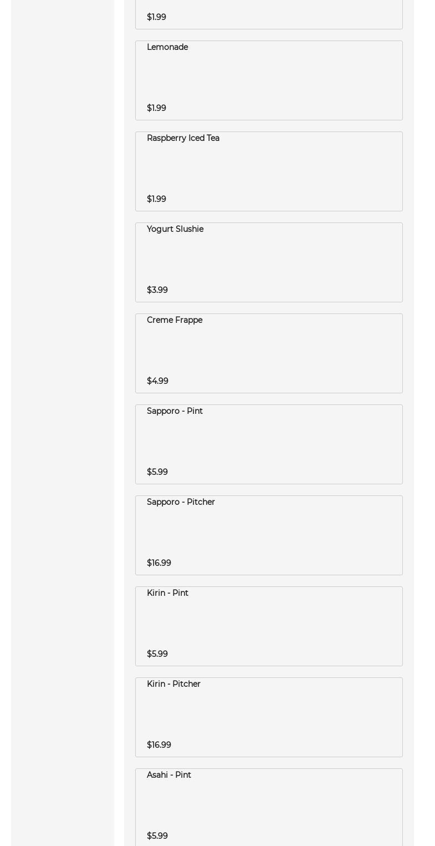
Task: Click the $5.99 price for Kirin Pint
Action: click(157, 654)
